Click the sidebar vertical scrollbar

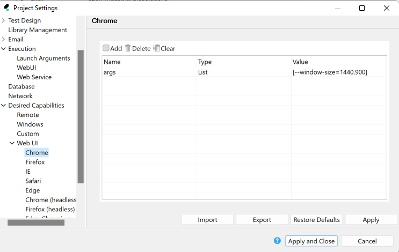pyautogui.click(x=81, y=116)
